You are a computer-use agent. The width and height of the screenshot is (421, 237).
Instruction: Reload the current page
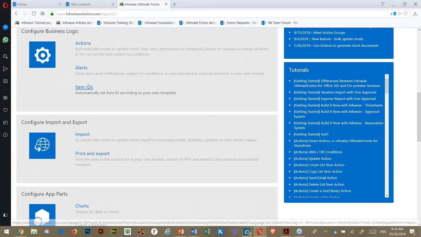point(34,13)
